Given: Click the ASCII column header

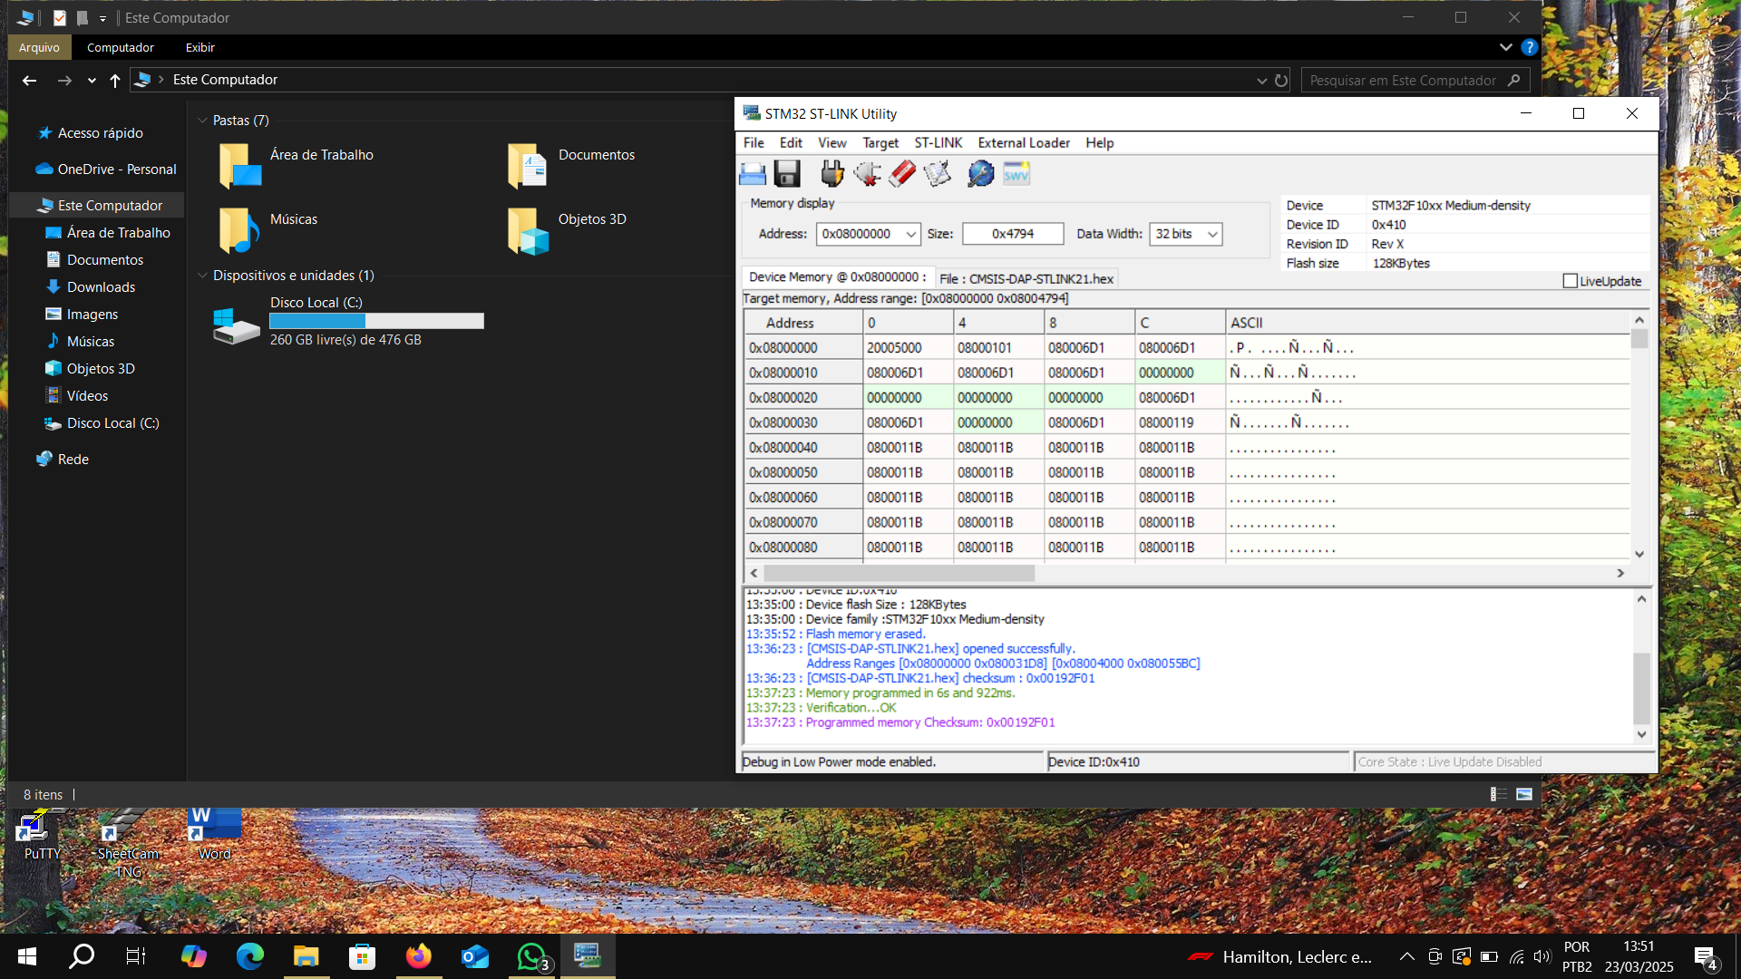Looking at the screenshot, I should coord(1428,323).
